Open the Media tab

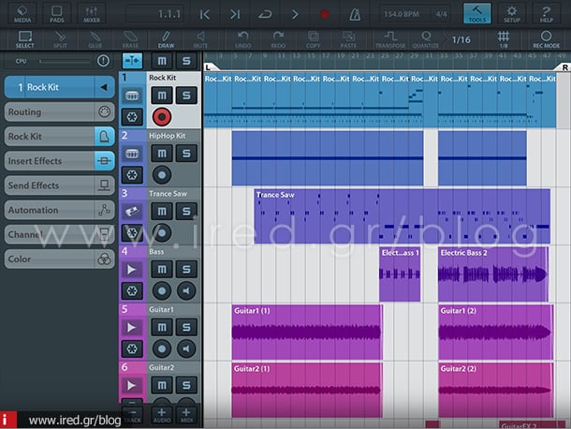(x=22, y=14)
